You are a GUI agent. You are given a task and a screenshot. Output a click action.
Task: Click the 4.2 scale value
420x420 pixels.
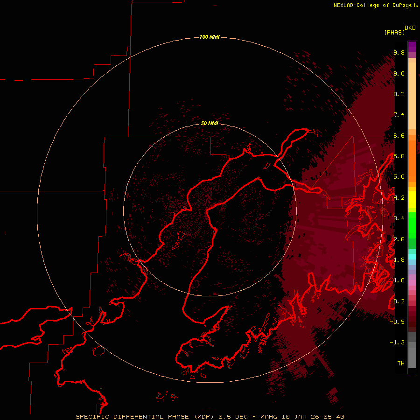[399, 198]
